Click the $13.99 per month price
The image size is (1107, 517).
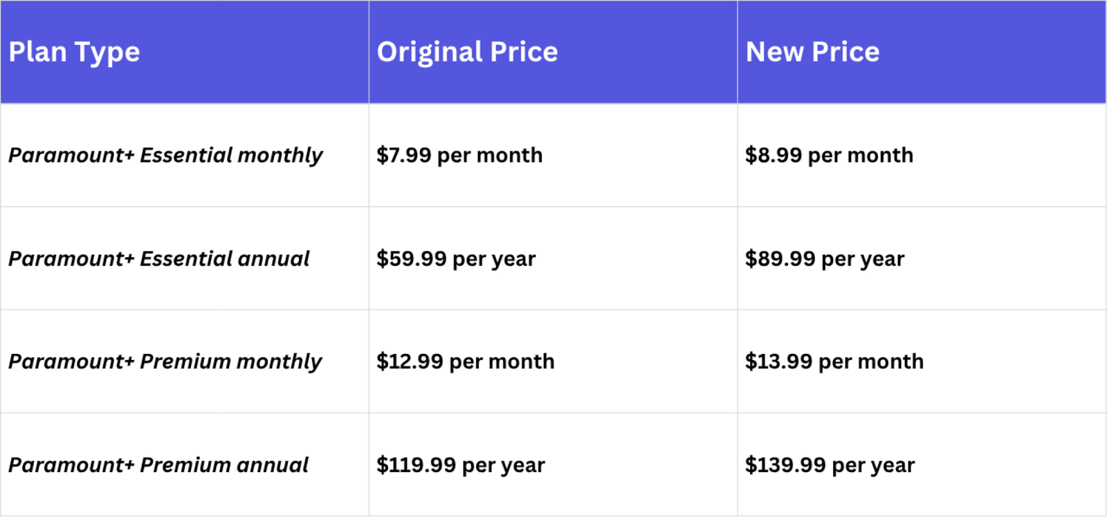click(x=834, y=361)
